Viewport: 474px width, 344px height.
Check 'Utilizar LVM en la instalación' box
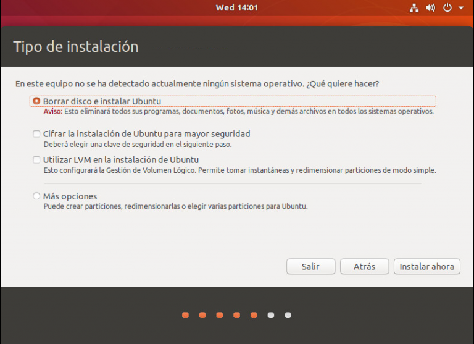click(37, 160)
